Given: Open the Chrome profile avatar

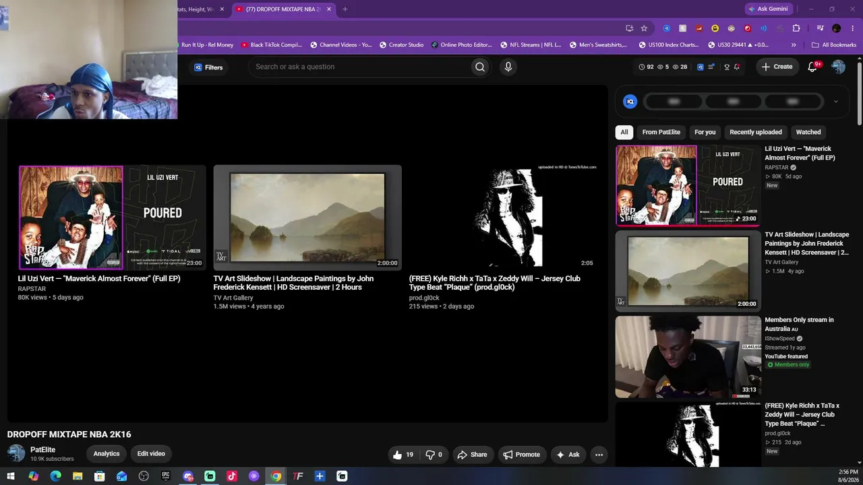Looking at the screenshot, I should [837, 28].
